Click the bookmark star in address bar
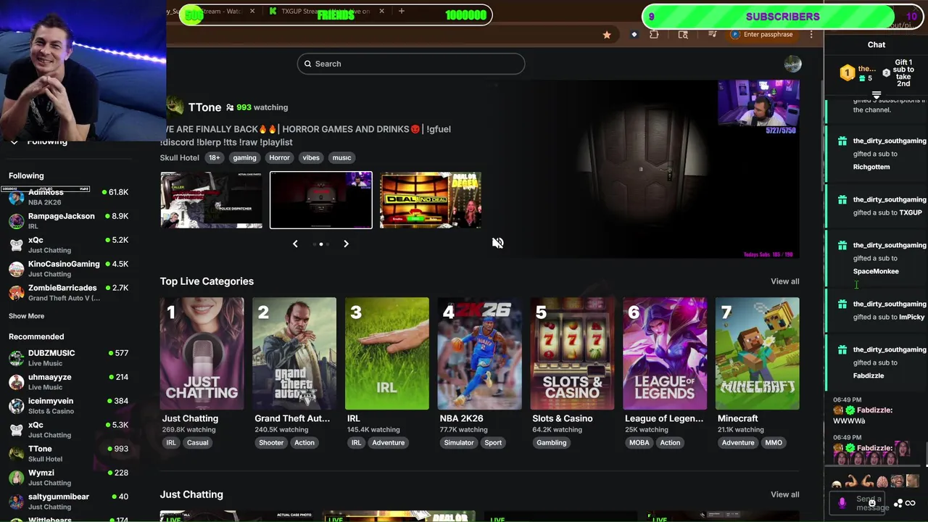Screen dimensions: 928x522 [607, 35]
